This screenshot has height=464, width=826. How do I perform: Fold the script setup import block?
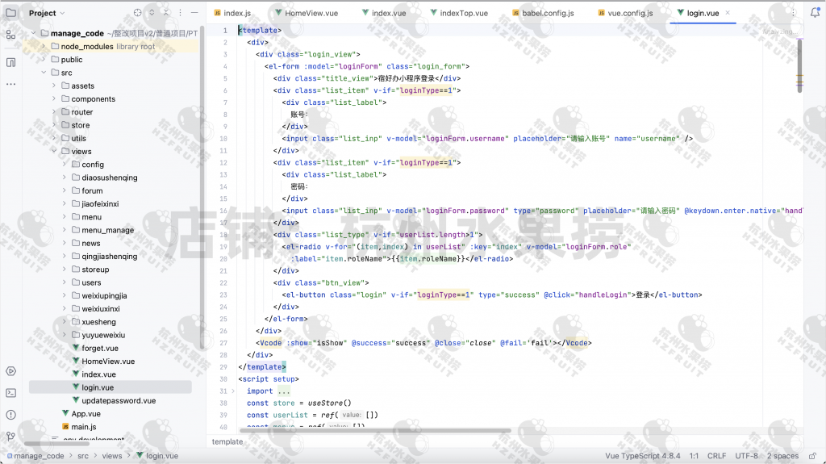point(233,391)
